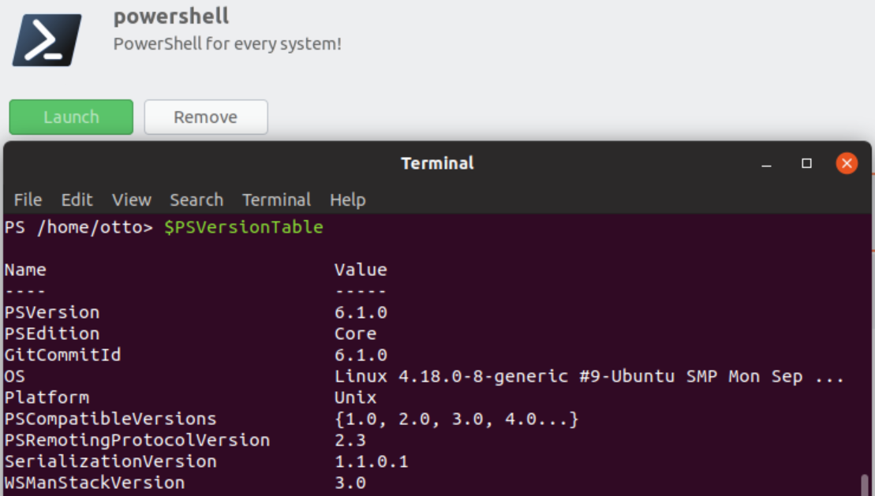875x496 pixels.
Task: Click the '2.3' protocol version value
Action: click(x=350, y=440)
